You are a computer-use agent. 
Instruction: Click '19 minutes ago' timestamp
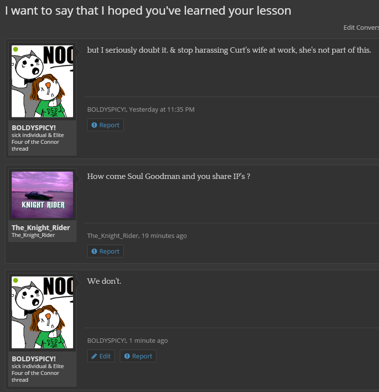[164, 236]
